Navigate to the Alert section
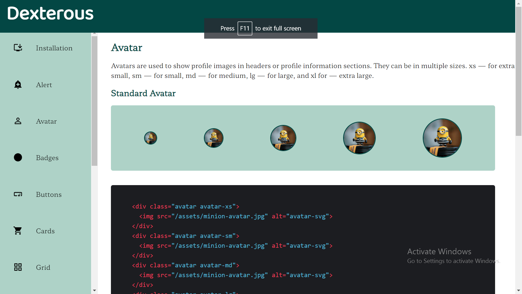The height and width of the screenshot is (294, 522). pos(44,85)
